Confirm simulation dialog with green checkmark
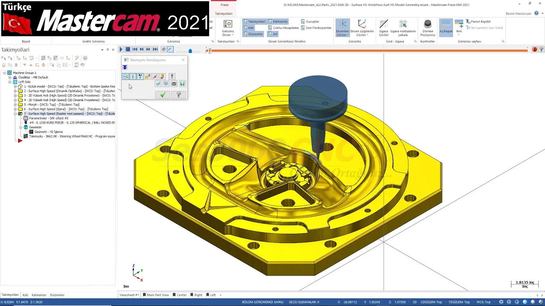This screenshot has height=306, width=545. coord(163,95)
